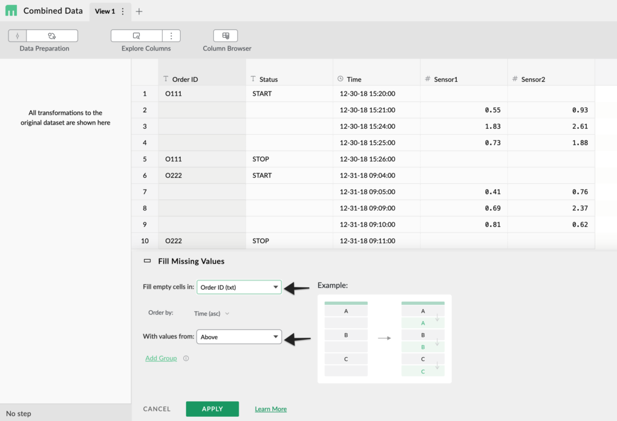Screen dimensions: 617x421
Task: Click the wide Data Preparation transform button
Action: click(52, 36)
